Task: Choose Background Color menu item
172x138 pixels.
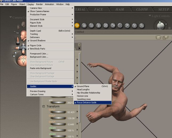Action: [50, 57]
